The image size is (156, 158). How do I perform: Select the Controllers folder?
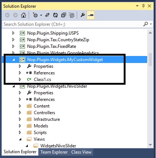click(44, 113)
